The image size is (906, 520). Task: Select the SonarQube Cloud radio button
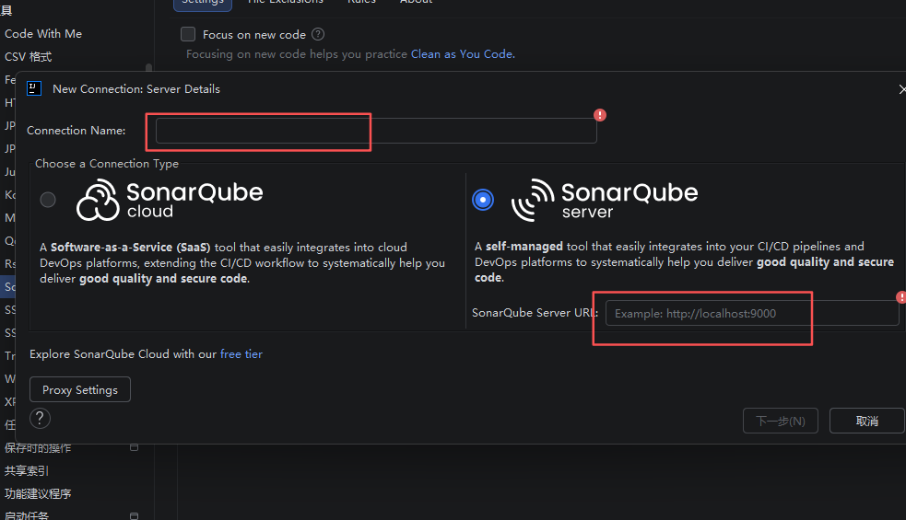48,200
